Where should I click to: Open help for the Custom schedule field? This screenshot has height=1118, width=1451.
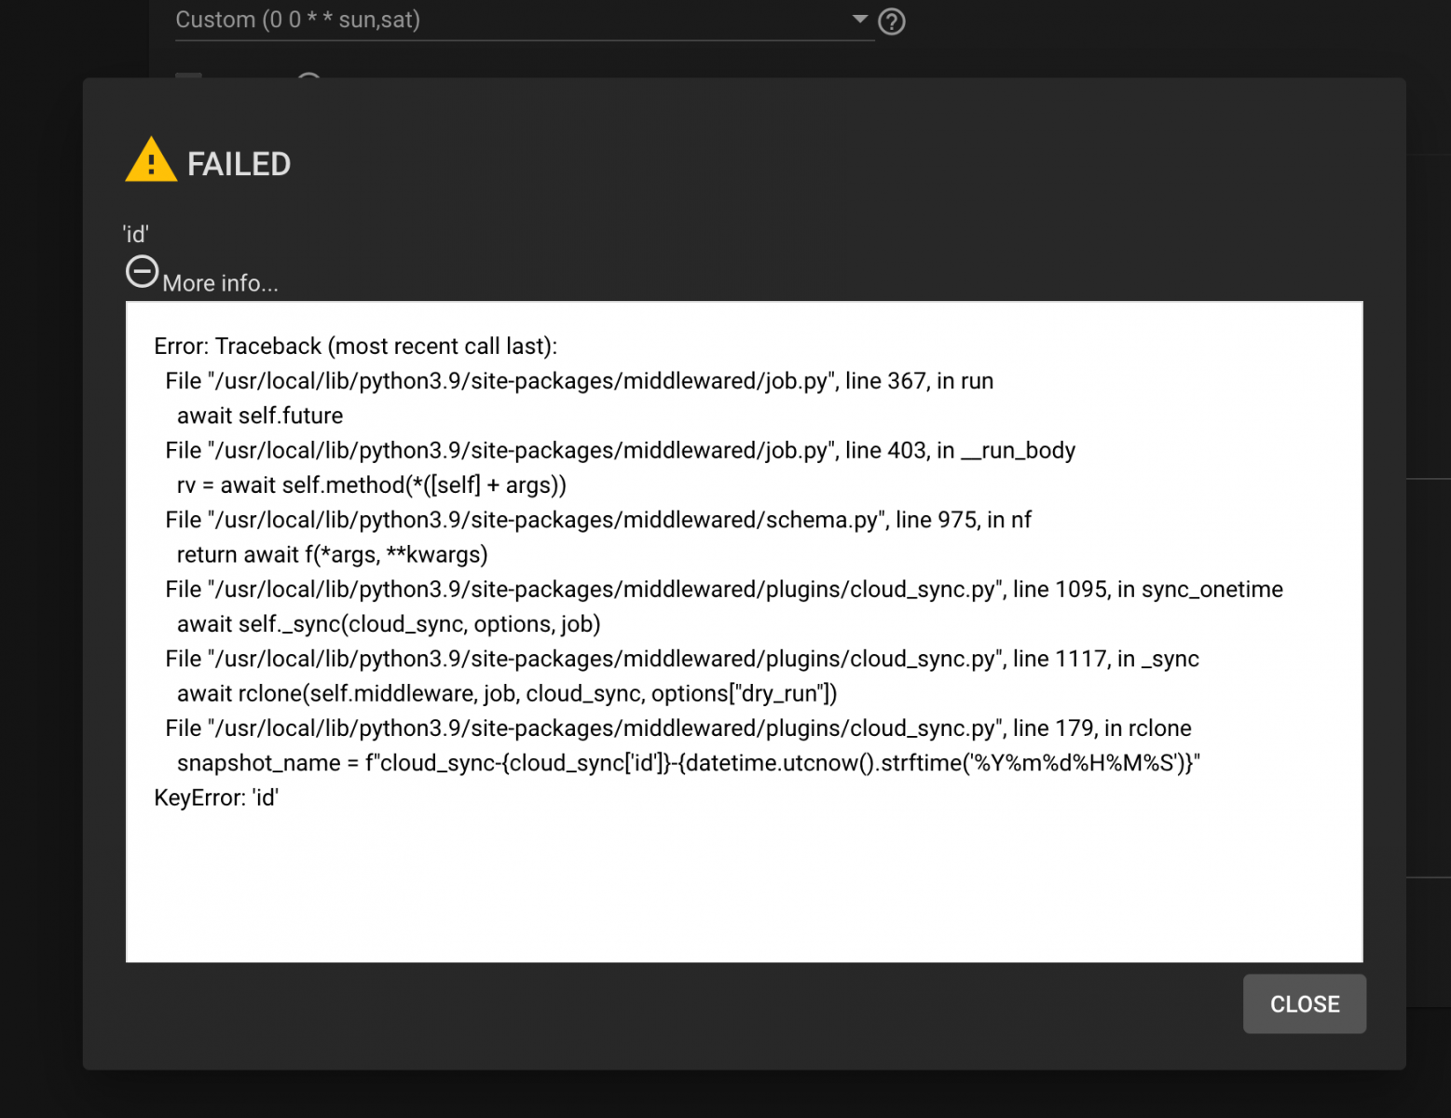(x=892, y=20)
